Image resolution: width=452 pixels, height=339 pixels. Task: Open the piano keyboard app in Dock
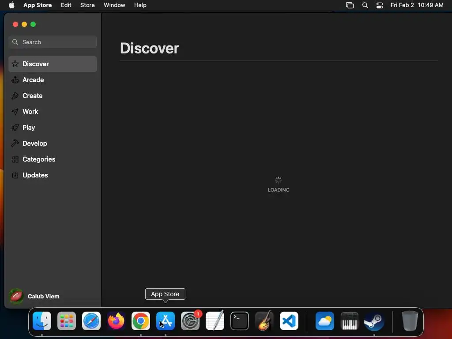pos(350,321)
